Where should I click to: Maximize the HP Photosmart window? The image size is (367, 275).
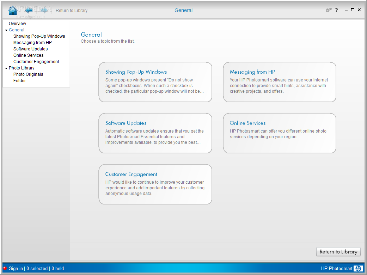(x=353, y=10)
